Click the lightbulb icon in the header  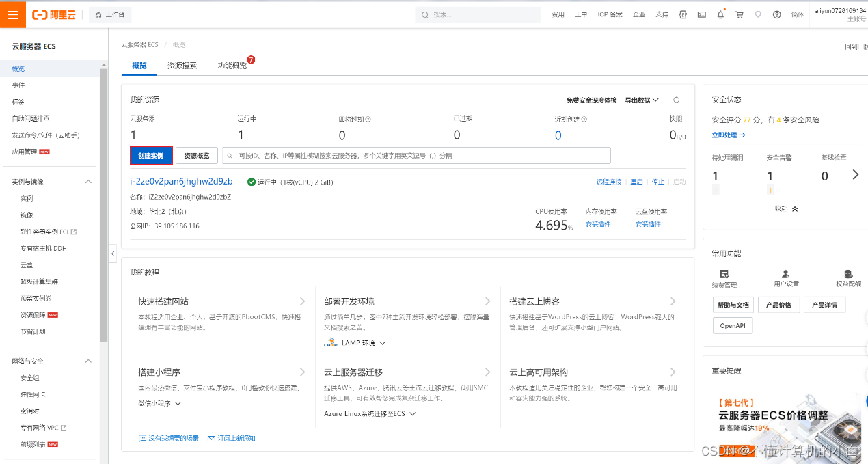click(x=758, y=14)
